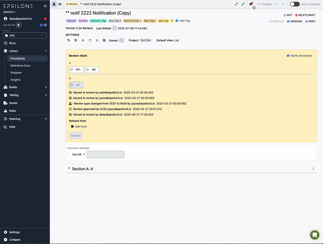Start the timer play button
323x244 pixels.
tap(19, 25)
